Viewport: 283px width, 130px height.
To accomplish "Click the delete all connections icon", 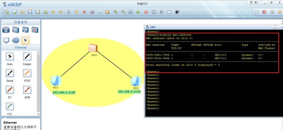I will coord(92,12).
